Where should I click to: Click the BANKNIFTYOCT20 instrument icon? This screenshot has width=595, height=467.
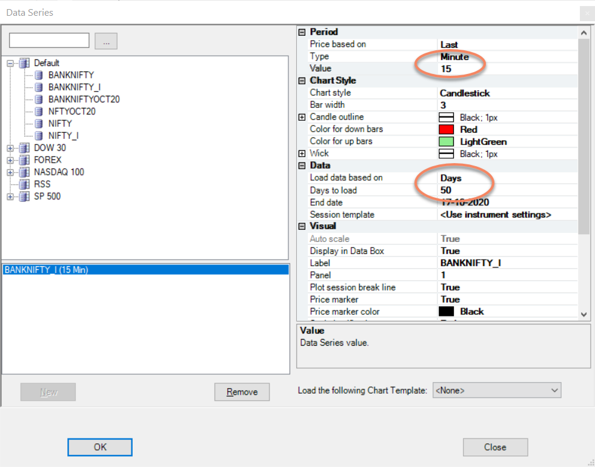(x=39, y=99)
